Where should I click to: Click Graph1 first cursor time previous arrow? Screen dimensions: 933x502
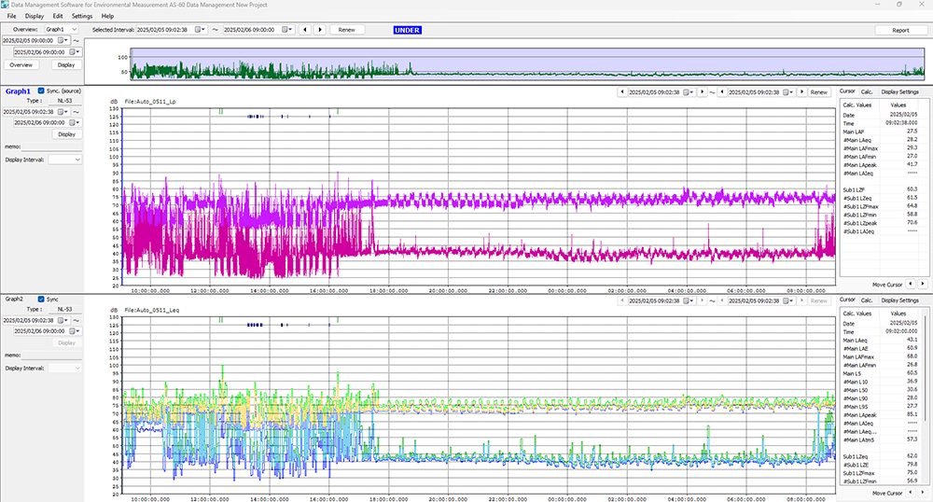point(622,92)
